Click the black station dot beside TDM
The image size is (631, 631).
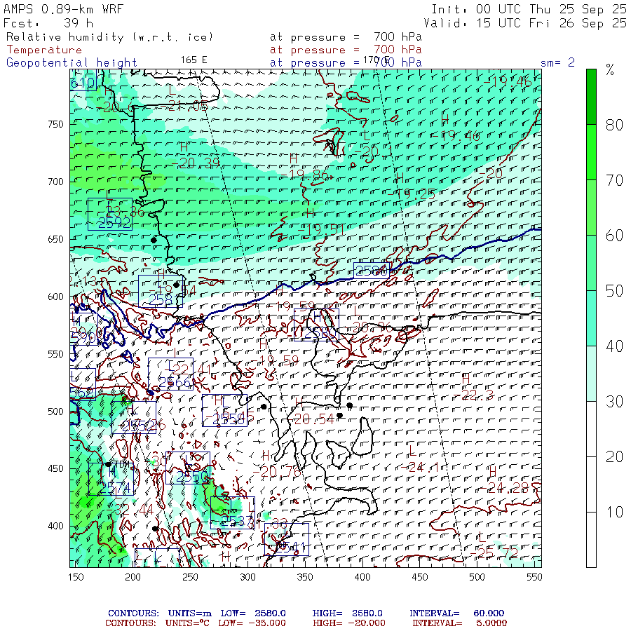pyautogui.click(x=108, y=464)
